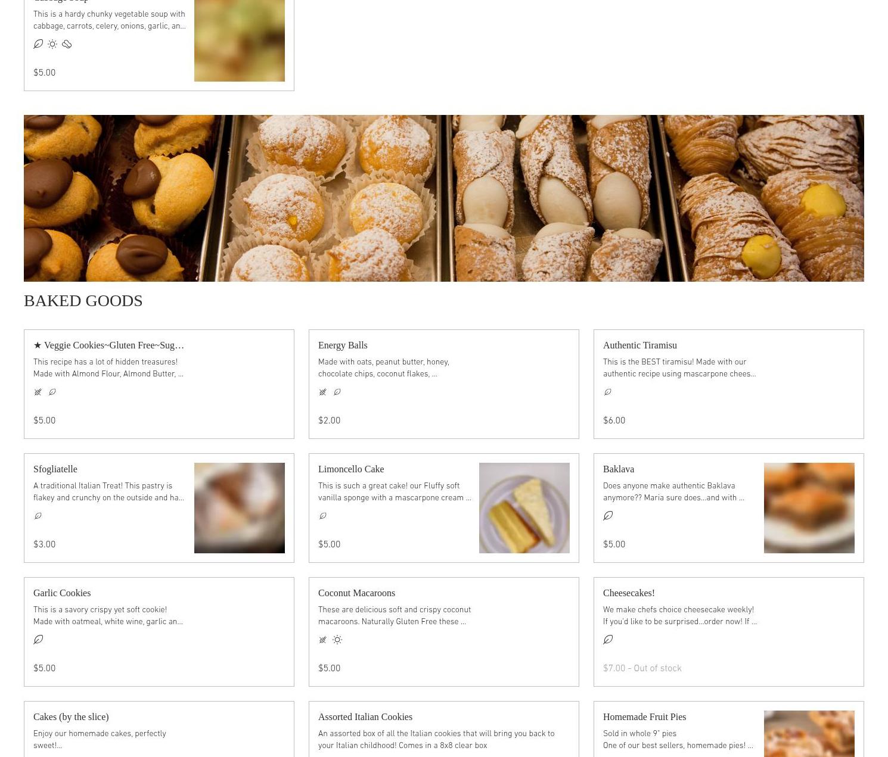Click the leaf icon under Cheesecakes!

click(608, 640)
